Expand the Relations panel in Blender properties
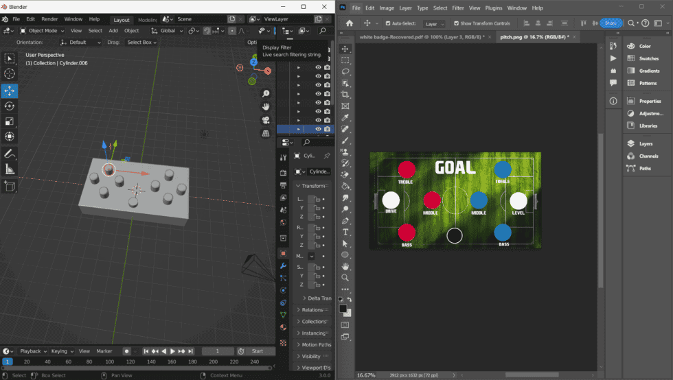Screen dimensions: 673x380 [312, 310]
